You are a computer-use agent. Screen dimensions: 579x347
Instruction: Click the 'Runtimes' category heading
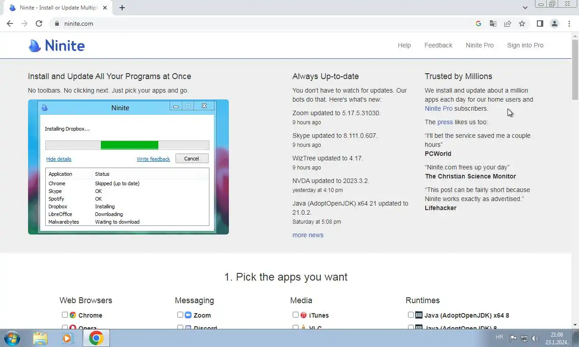[x=422, y=300]
